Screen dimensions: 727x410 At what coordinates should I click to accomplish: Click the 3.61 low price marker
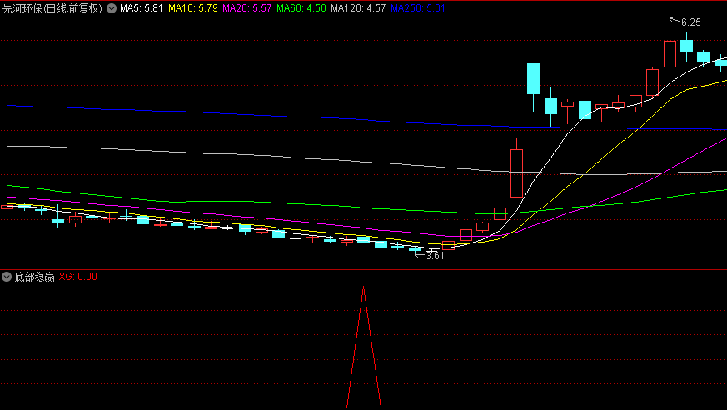coord(435,256)
